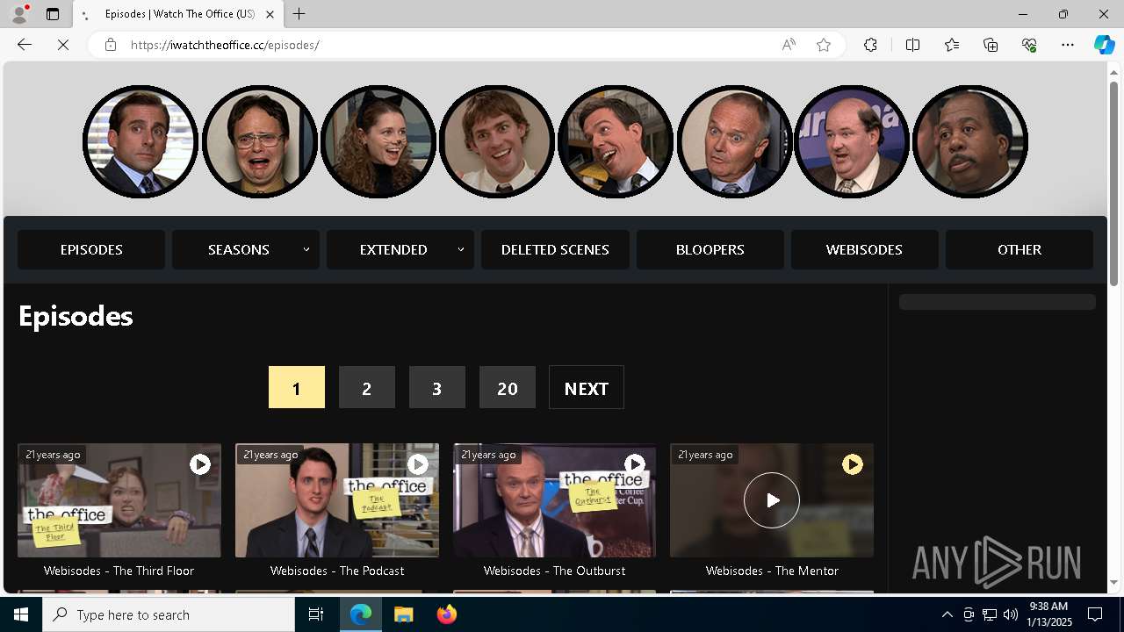Open the volume speaker tray icon
This screenshot has width=1124, height=632.
click(x=1010, y=614)
